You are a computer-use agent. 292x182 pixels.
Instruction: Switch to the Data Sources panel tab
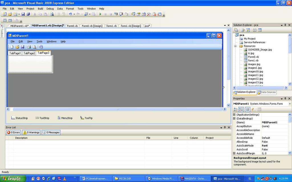click(x=267, y=92)
